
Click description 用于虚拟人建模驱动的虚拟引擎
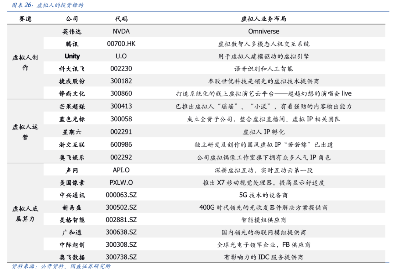click(264, 56)
